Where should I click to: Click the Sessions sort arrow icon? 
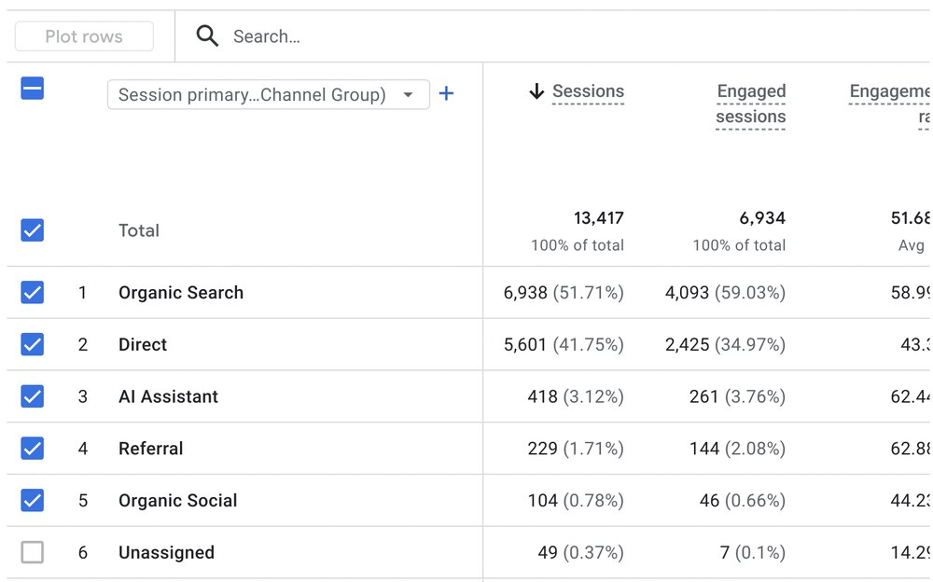tap(536, 91)
